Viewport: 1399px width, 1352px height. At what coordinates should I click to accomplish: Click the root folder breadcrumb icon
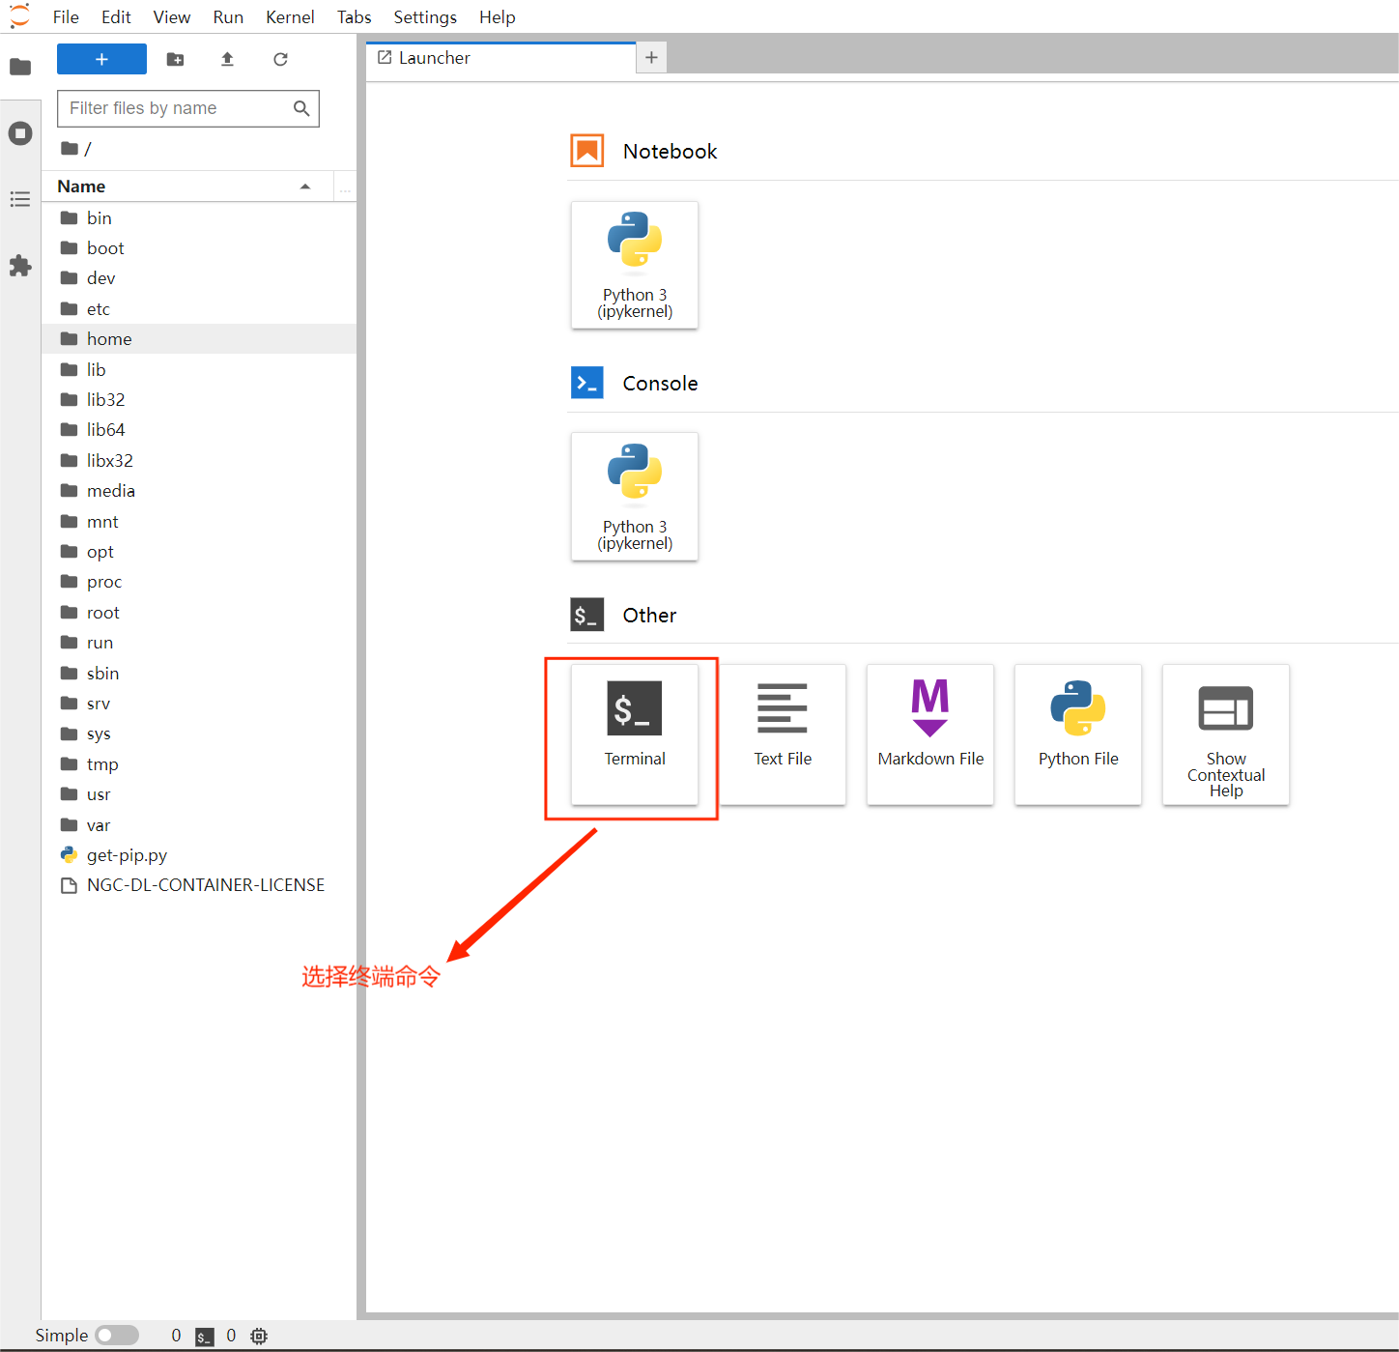coord(70,148)
